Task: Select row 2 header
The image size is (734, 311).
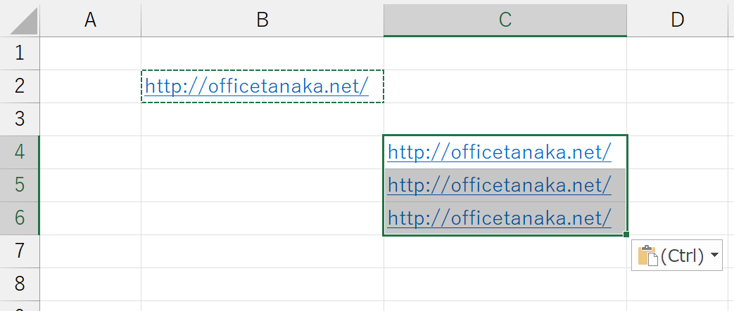Action: 19,86
